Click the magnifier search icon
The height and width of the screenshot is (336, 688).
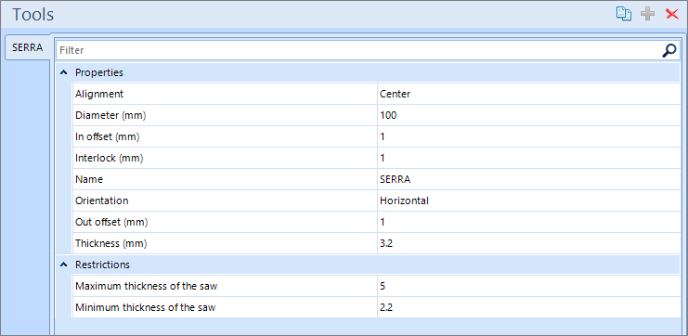click(669, 50)
